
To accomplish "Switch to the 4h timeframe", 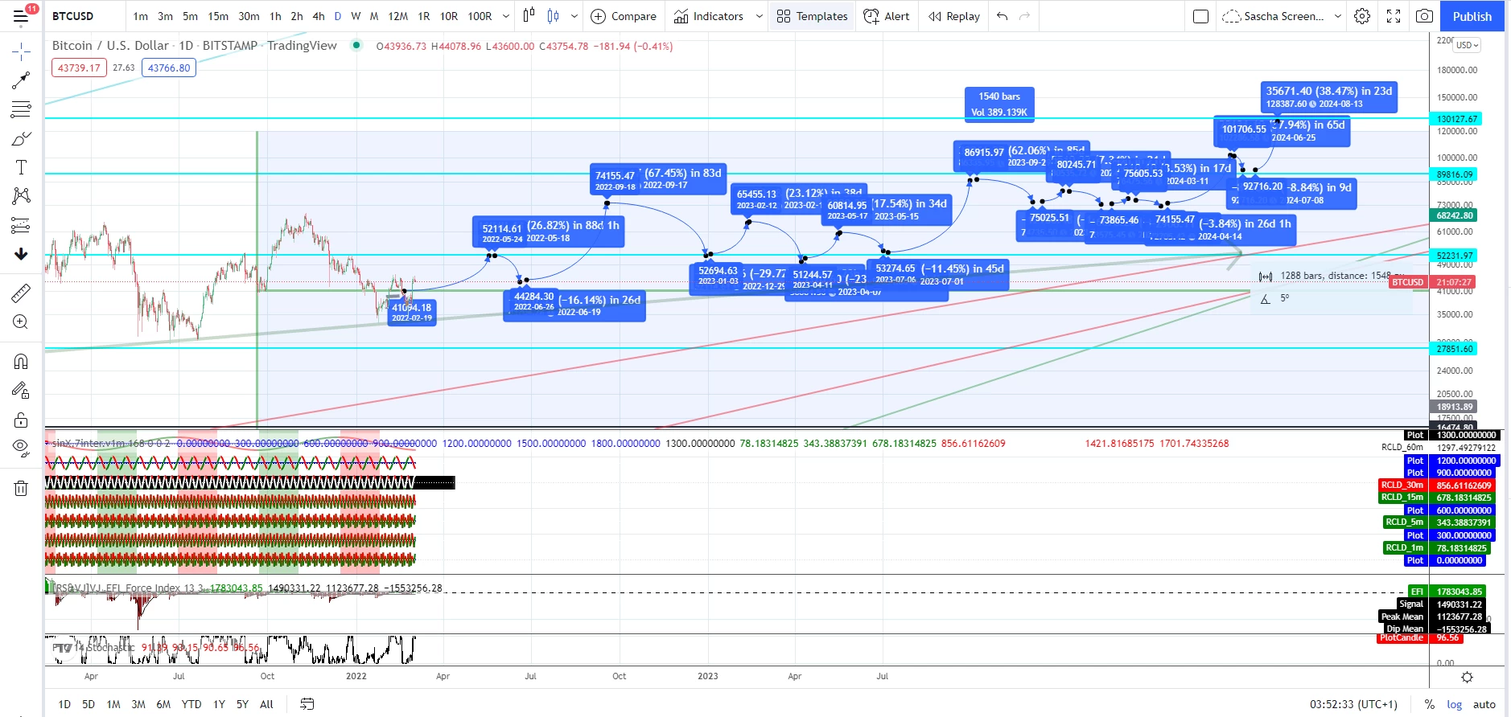I will pos(319,16).
